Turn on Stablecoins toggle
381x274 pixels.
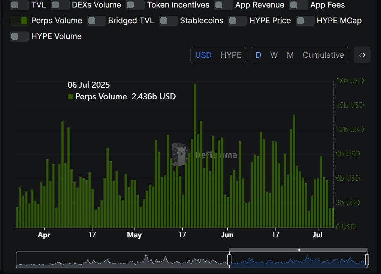click(x=168, y=21)
